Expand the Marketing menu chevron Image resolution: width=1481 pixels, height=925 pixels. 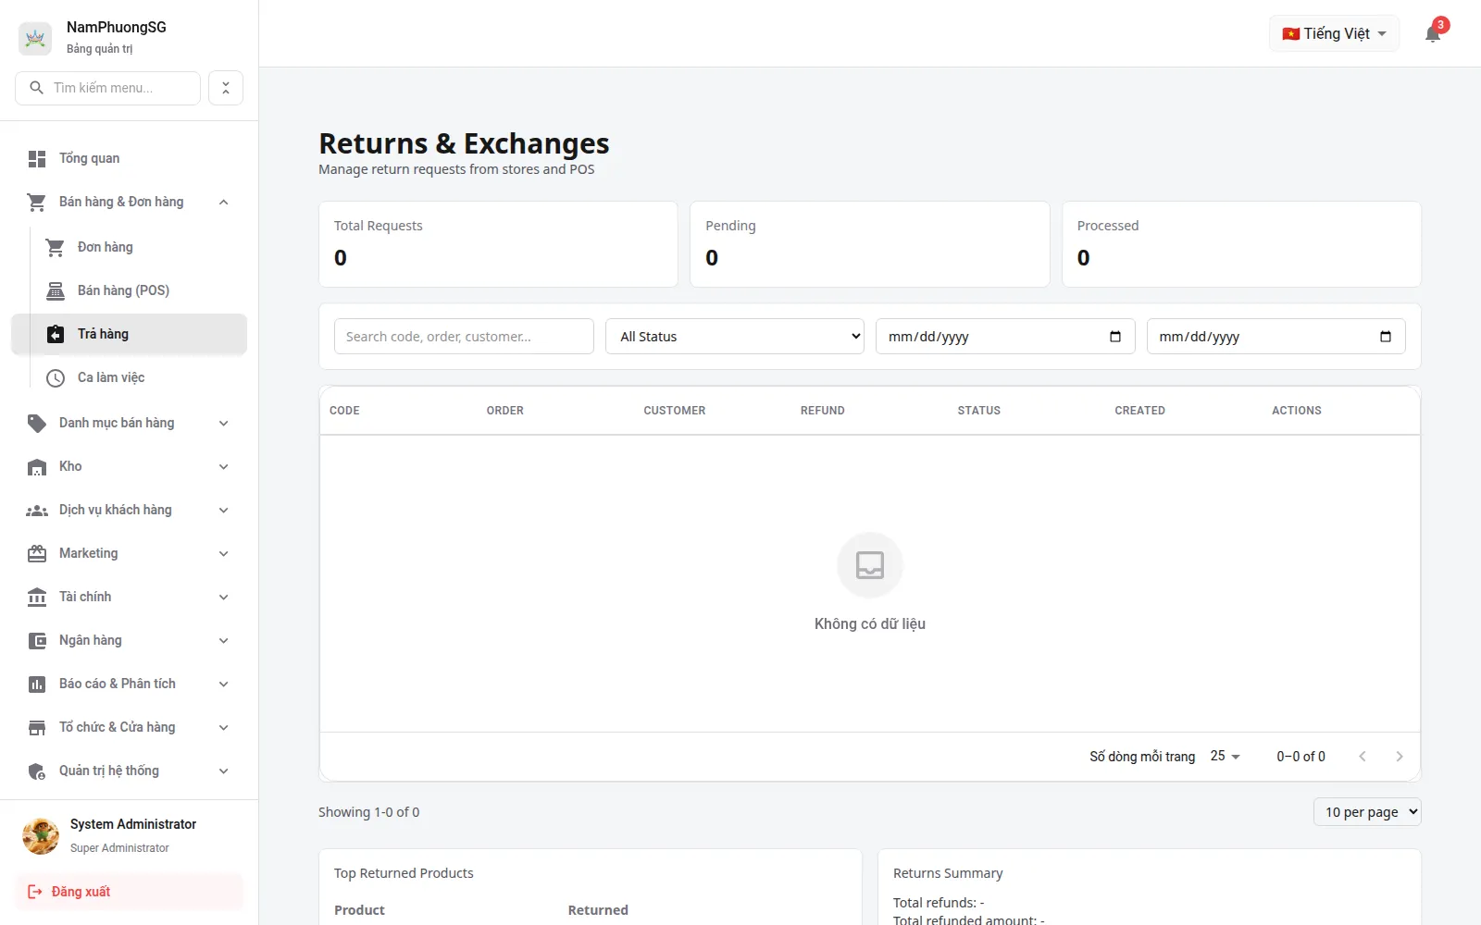pyautogui.click(x=224, y=554)
